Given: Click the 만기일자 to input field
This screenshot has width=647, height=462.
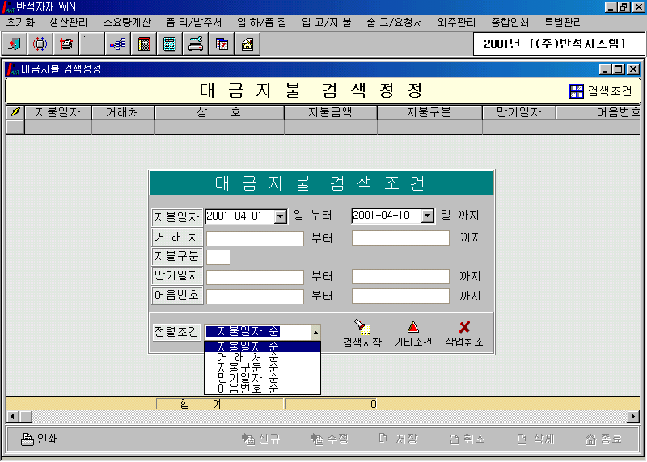Looking at the screenshot, I should (400, 276).
